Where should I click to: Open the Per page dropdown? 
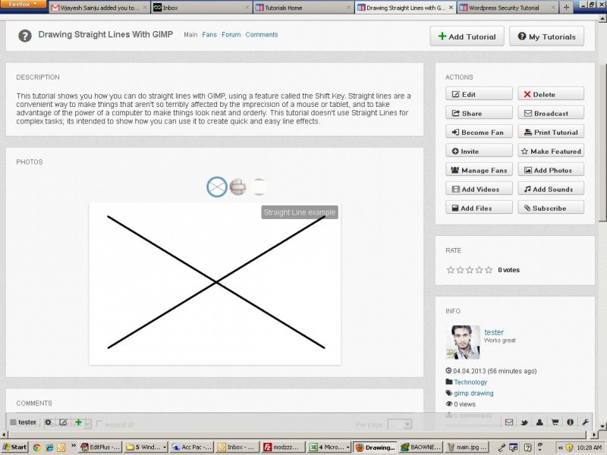tap(400, 425)
